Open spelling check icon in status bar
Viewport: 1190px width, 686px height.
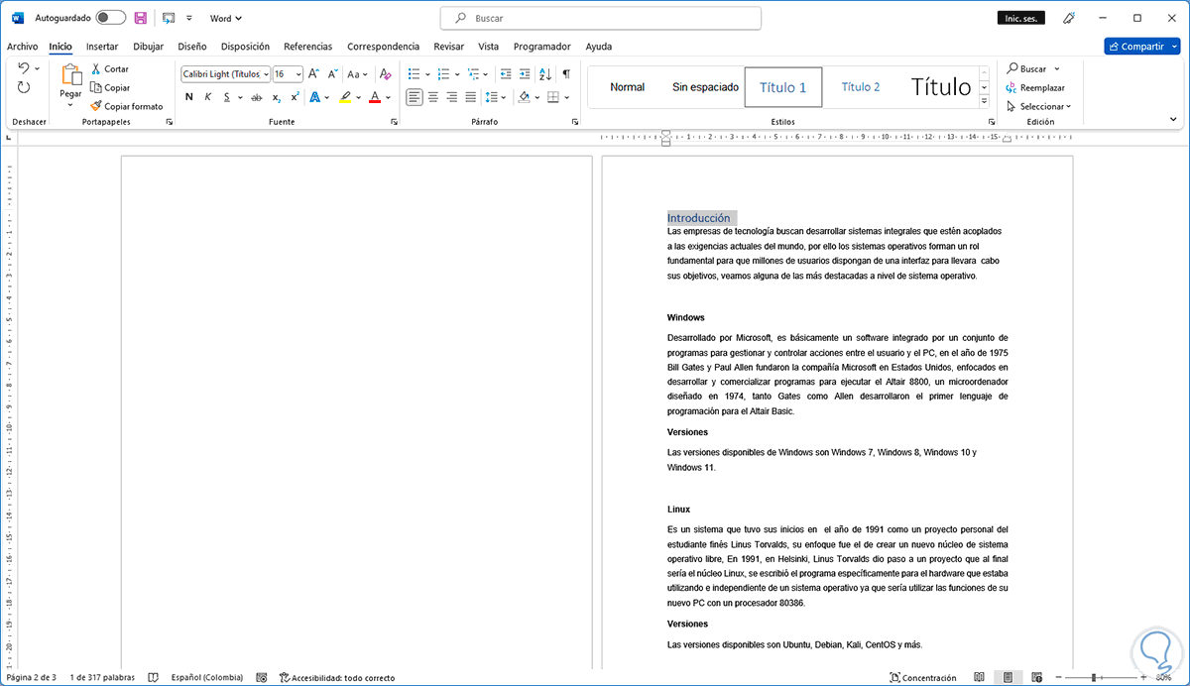tap(153, 678)
